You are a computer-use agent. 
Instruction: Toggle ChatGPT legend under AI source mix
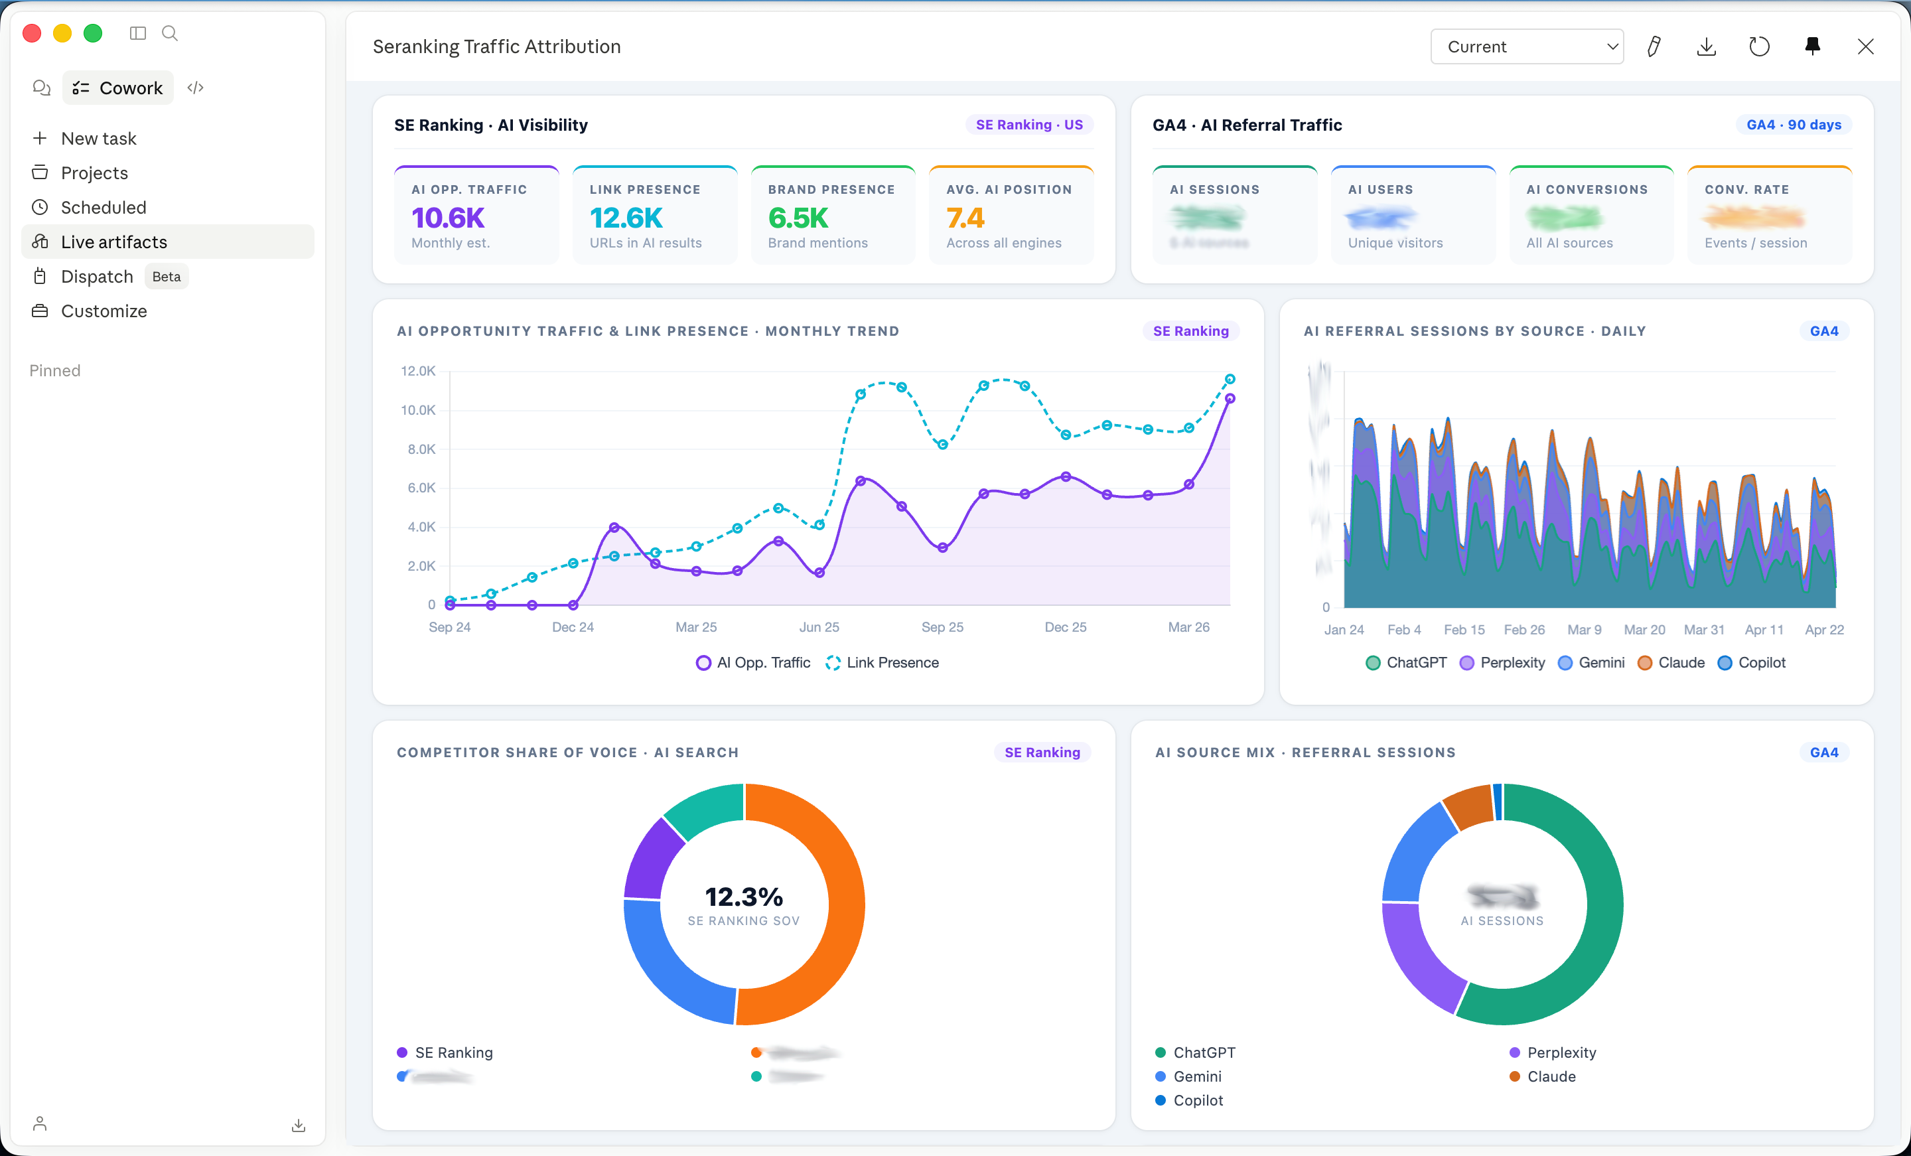coord(1195,1053)
